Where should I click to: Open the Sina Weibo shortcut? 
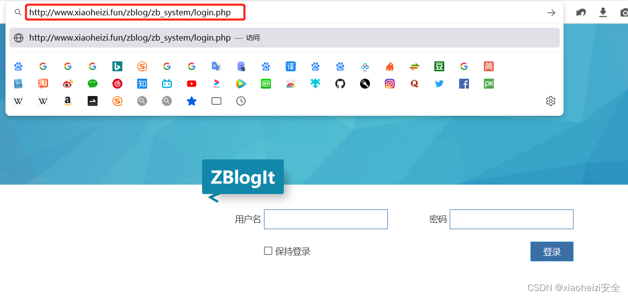tap(67, 84)
